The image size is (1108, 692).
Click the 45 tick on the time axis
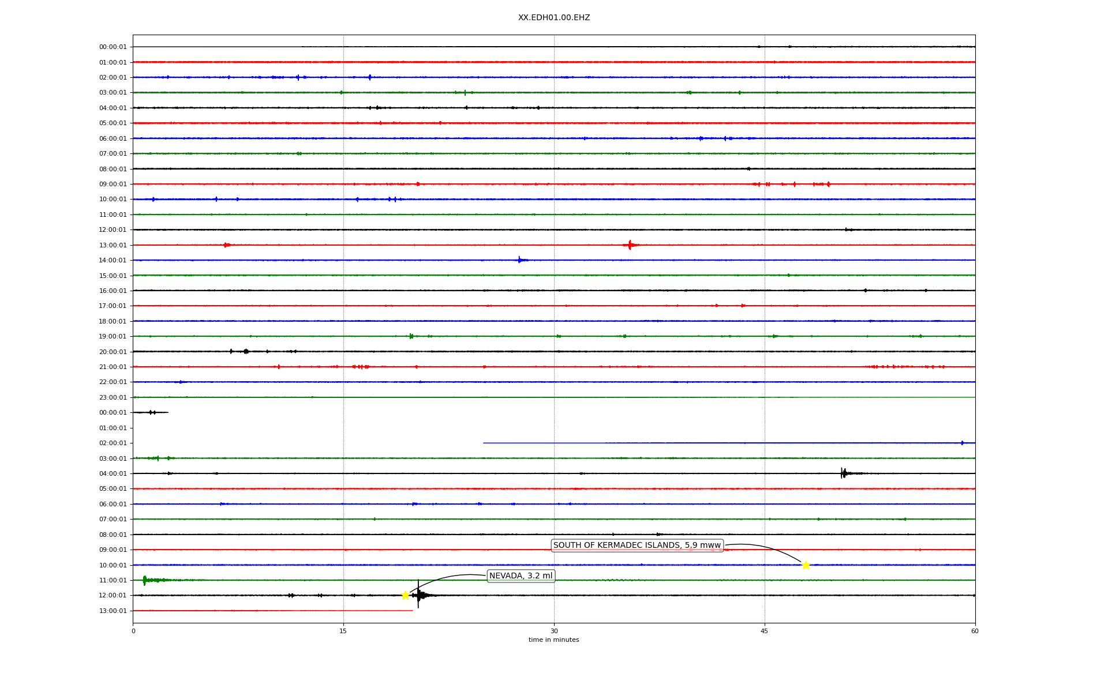[x=764, y=631]
